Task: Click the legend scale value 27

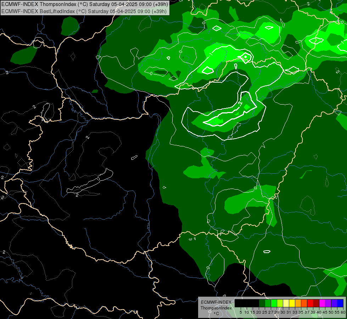Action: point(271,312)
